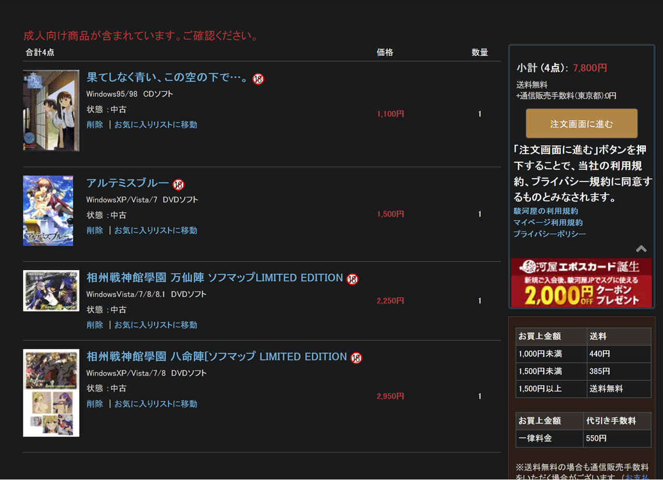The width and height of the screenshot is (663, 480).
Task: Open the アルテミスブルー cover thumbnail
Action: pos(48,210)
